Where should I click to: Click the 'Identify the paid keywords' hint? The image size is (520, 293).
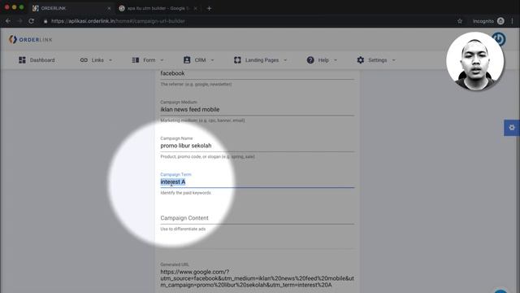point(185,193)
